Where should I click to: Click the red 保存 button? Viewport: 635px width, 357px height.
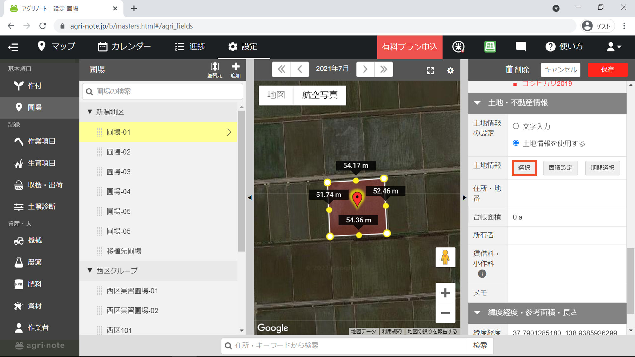607,70
